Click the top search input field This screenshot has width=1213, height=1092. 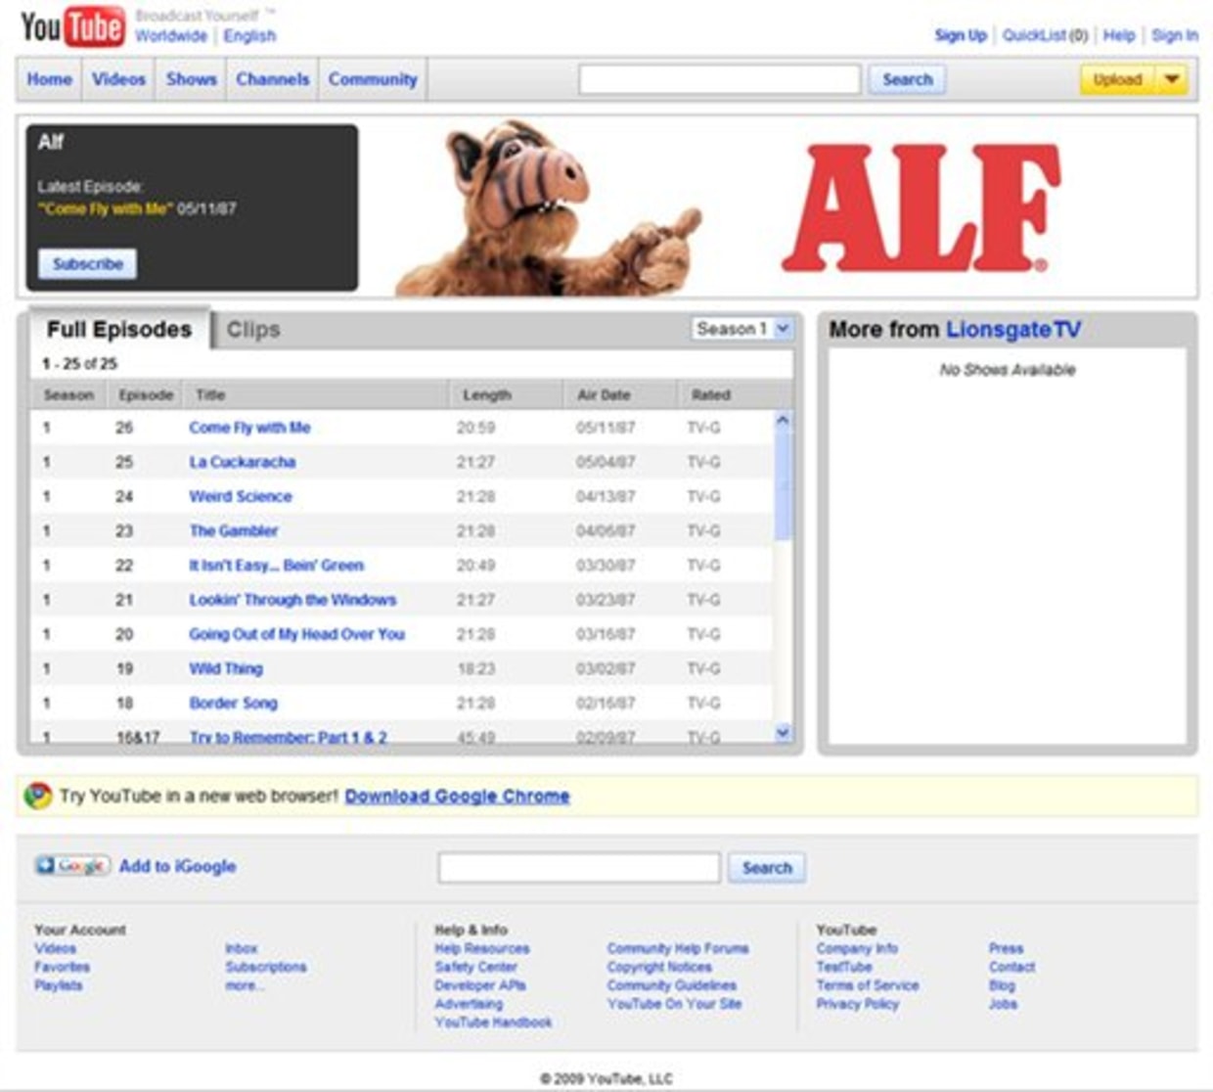pos(719,79)
